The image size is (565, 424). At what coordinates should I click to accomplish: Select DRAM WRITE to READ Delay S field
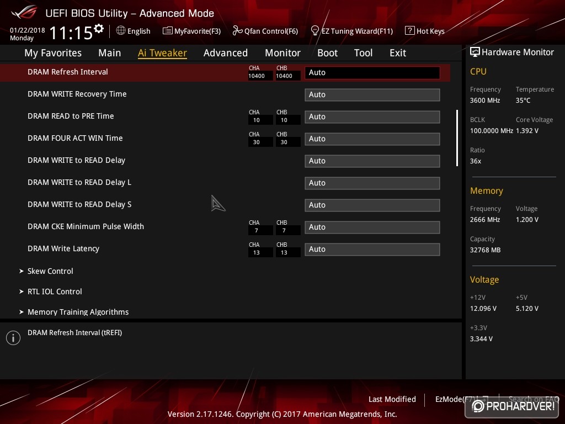[x=372, y=205]
